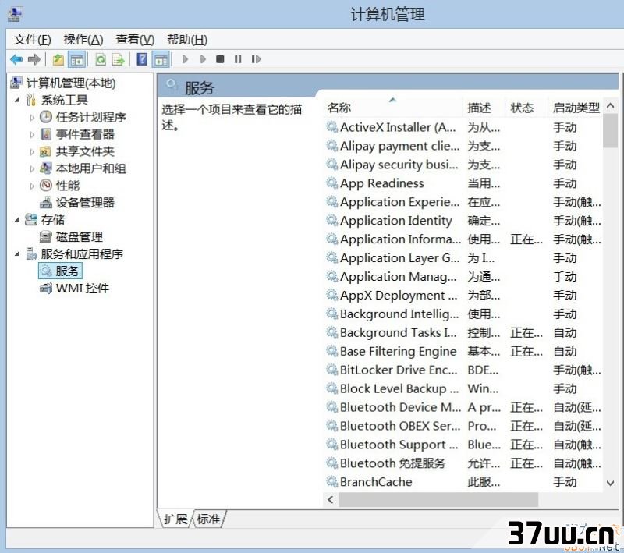Click the vertical scrollbar thumb of the services list
This screenshot has height=553, width=624.
610,130
